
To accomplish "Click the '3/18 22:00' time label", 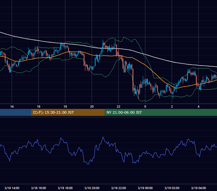I will coord(119,188).
